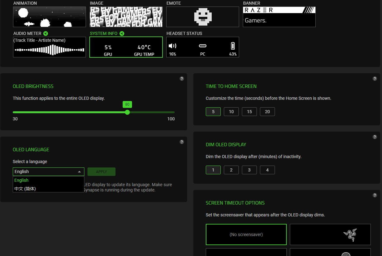
Task: Click the help icon in Time to Home Screen panel
Action: point(375,79)
